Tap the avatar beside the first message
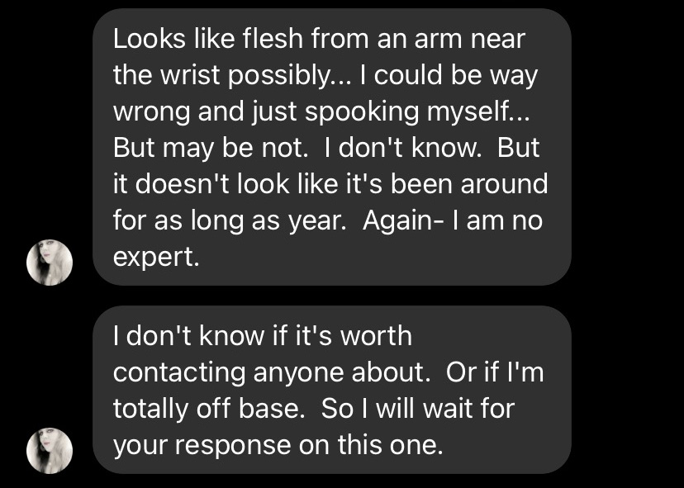684x488 pixels. pyautogui.click(x=50, y=262)
